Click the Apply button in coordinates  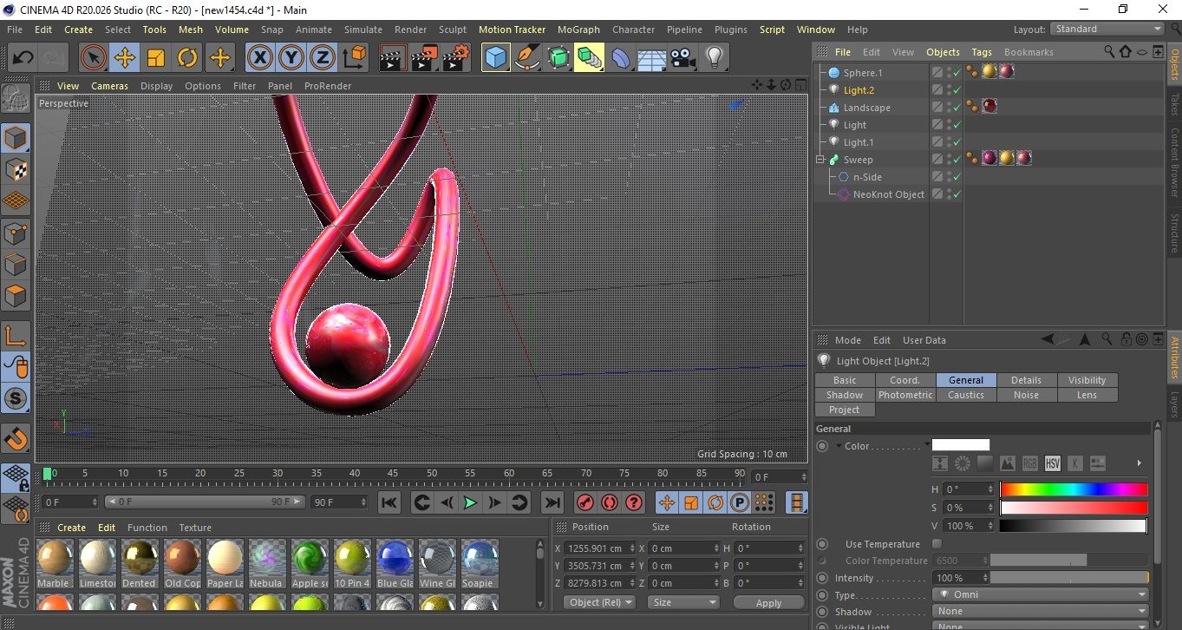[x=768, y=602]
